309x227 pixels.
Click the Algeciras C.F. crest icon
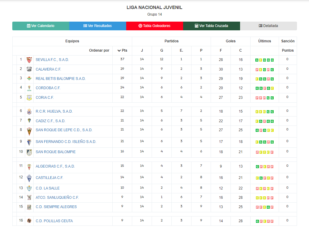tap(29, 167)
